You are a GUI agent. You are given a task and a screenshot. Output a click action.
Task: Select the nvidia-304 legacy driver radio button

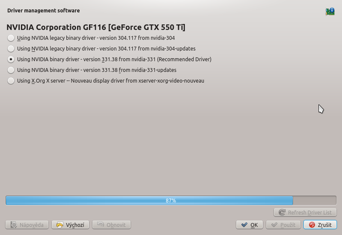click(x=11, y=38)
